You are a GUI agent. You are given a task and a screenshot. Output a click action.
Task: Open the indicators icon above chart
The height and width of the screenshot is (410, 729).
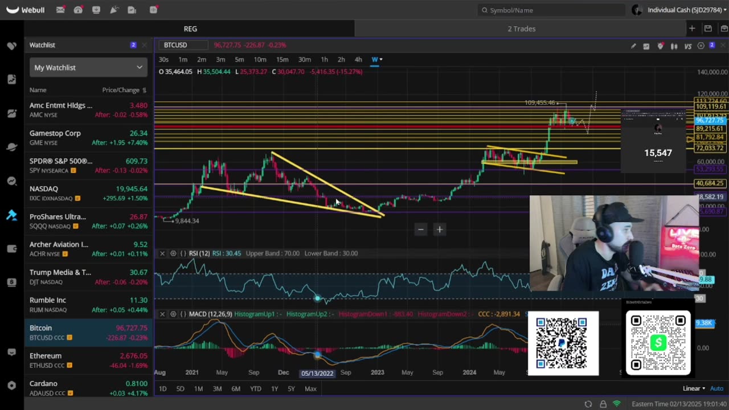646,46
